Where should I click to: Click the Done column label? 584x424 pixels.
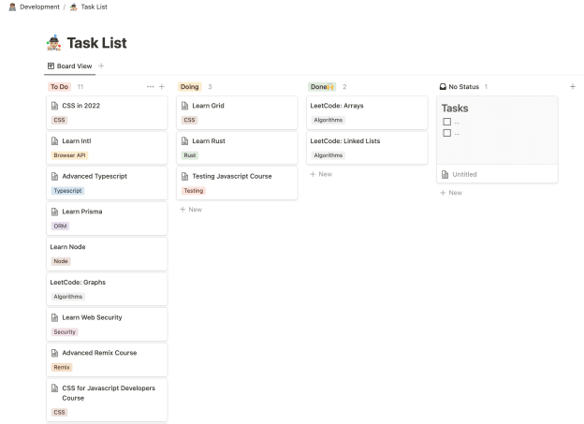coord(322,86)
